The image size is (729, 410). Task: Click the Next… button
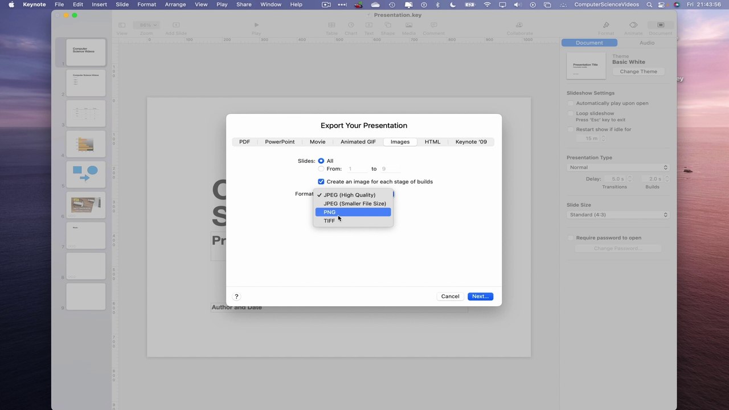point(480,296)
